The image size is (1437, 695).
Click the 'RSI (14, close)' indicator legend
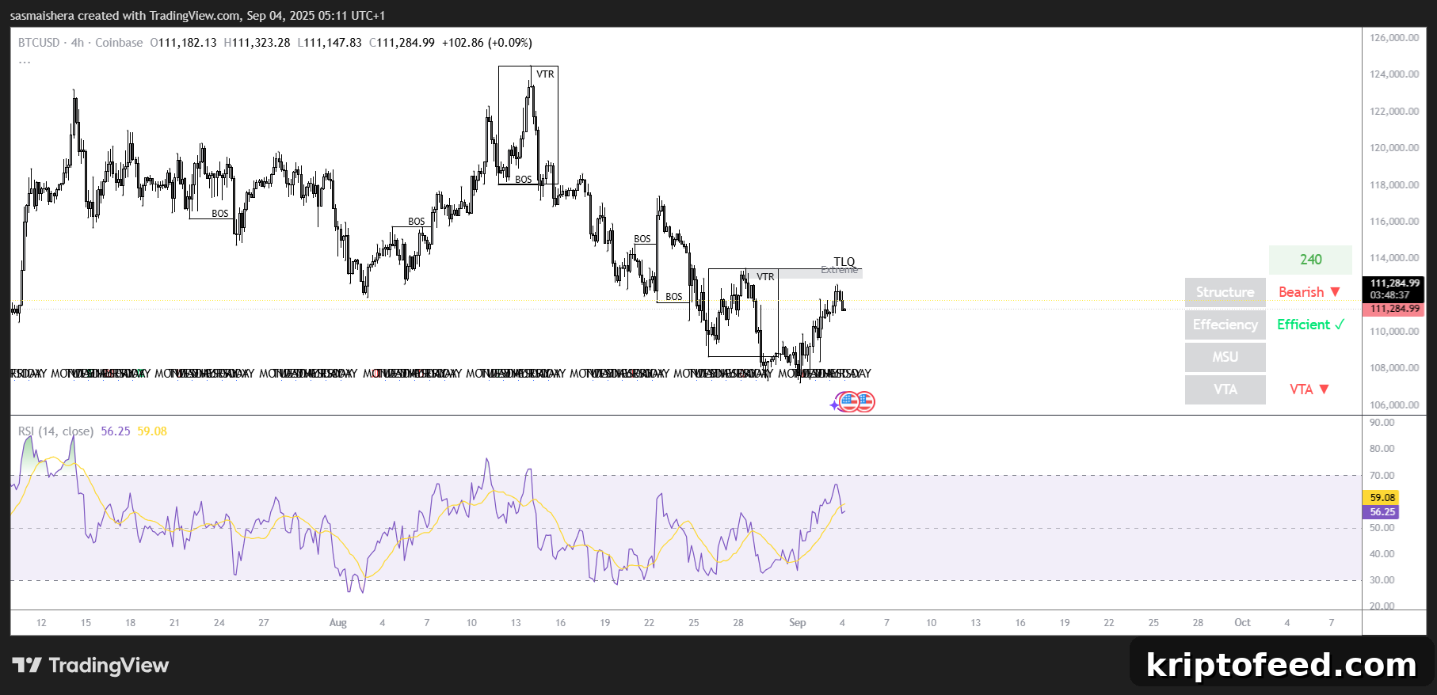tap(56, 431)
